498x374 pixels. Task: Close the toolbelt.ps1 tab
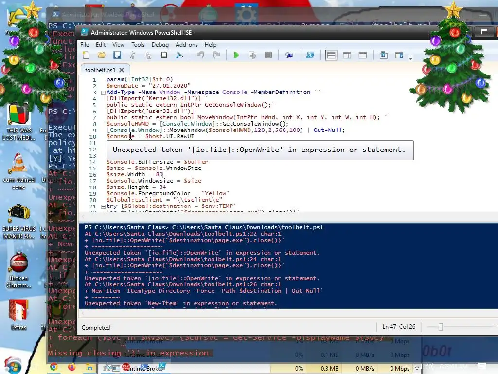pyautogui.click(x=122, y=70)
